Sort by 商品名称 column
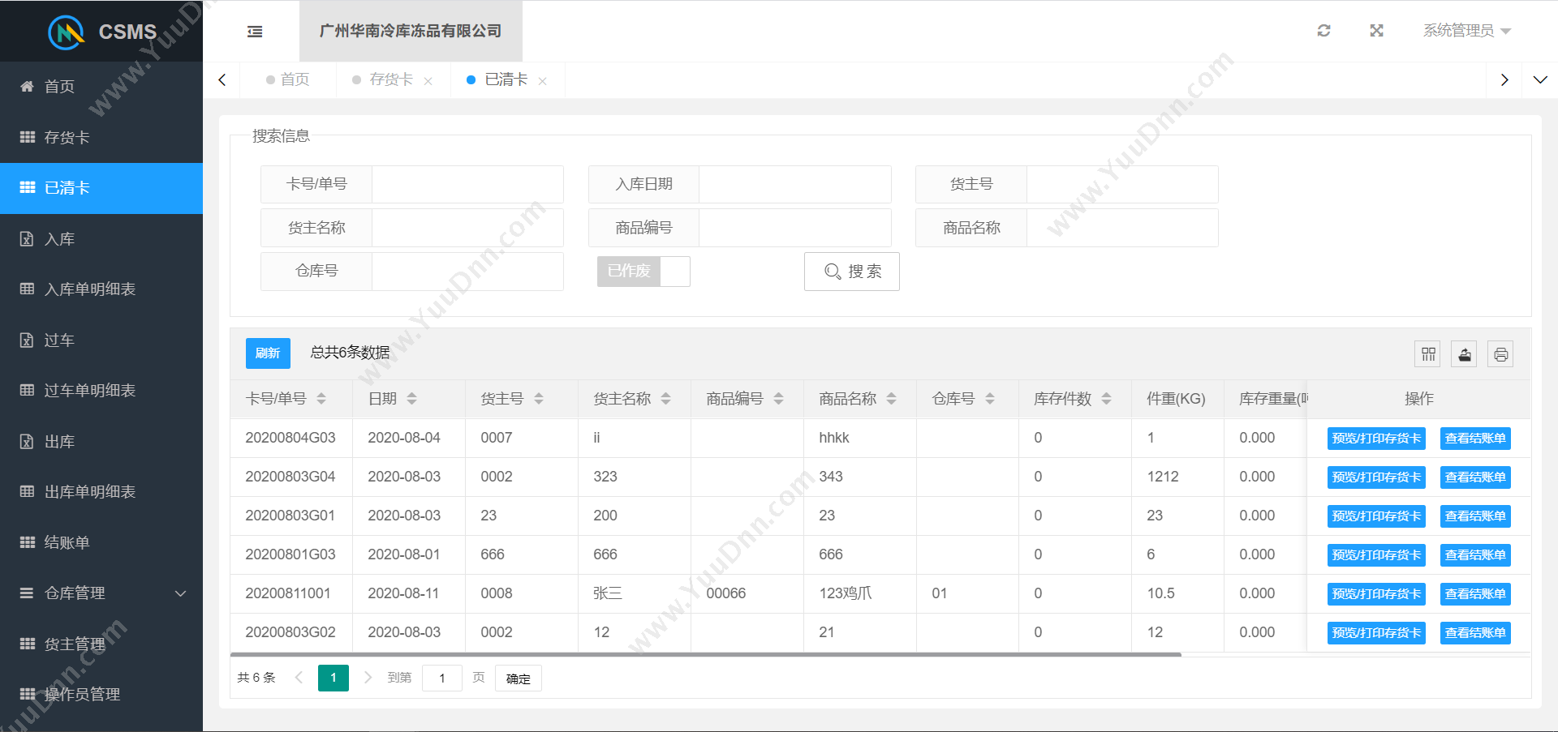Viewport: 1558px width, 732px height. click(892, 399)
